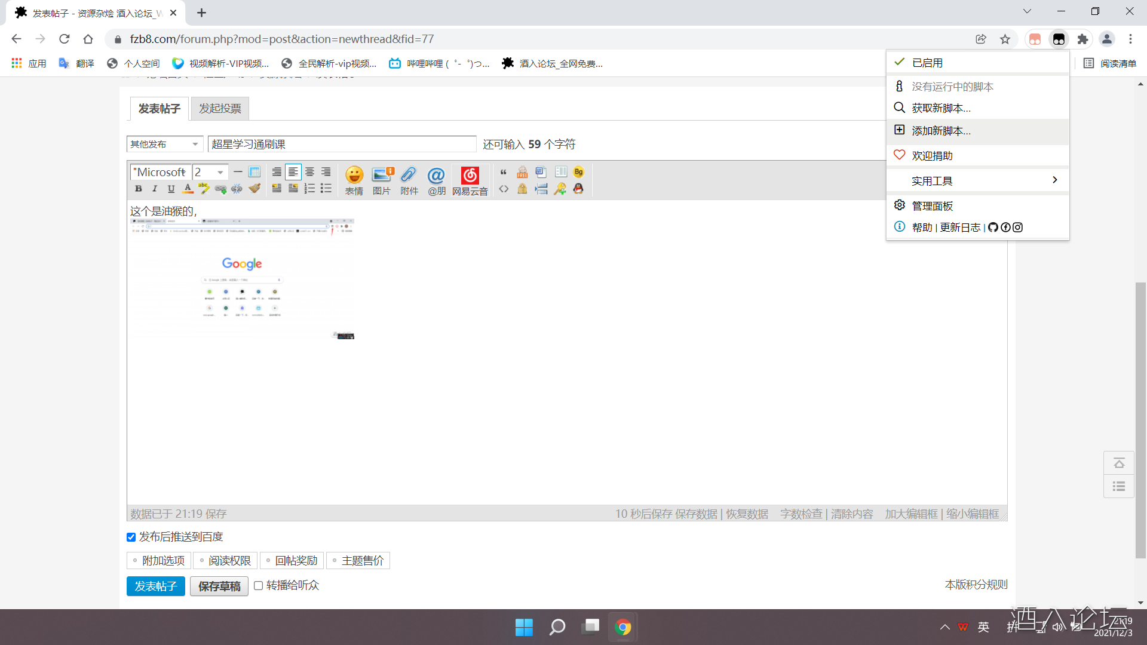Pick font color with the A icon
Viewport: 1147px width, 645px height.
(188, 189)
